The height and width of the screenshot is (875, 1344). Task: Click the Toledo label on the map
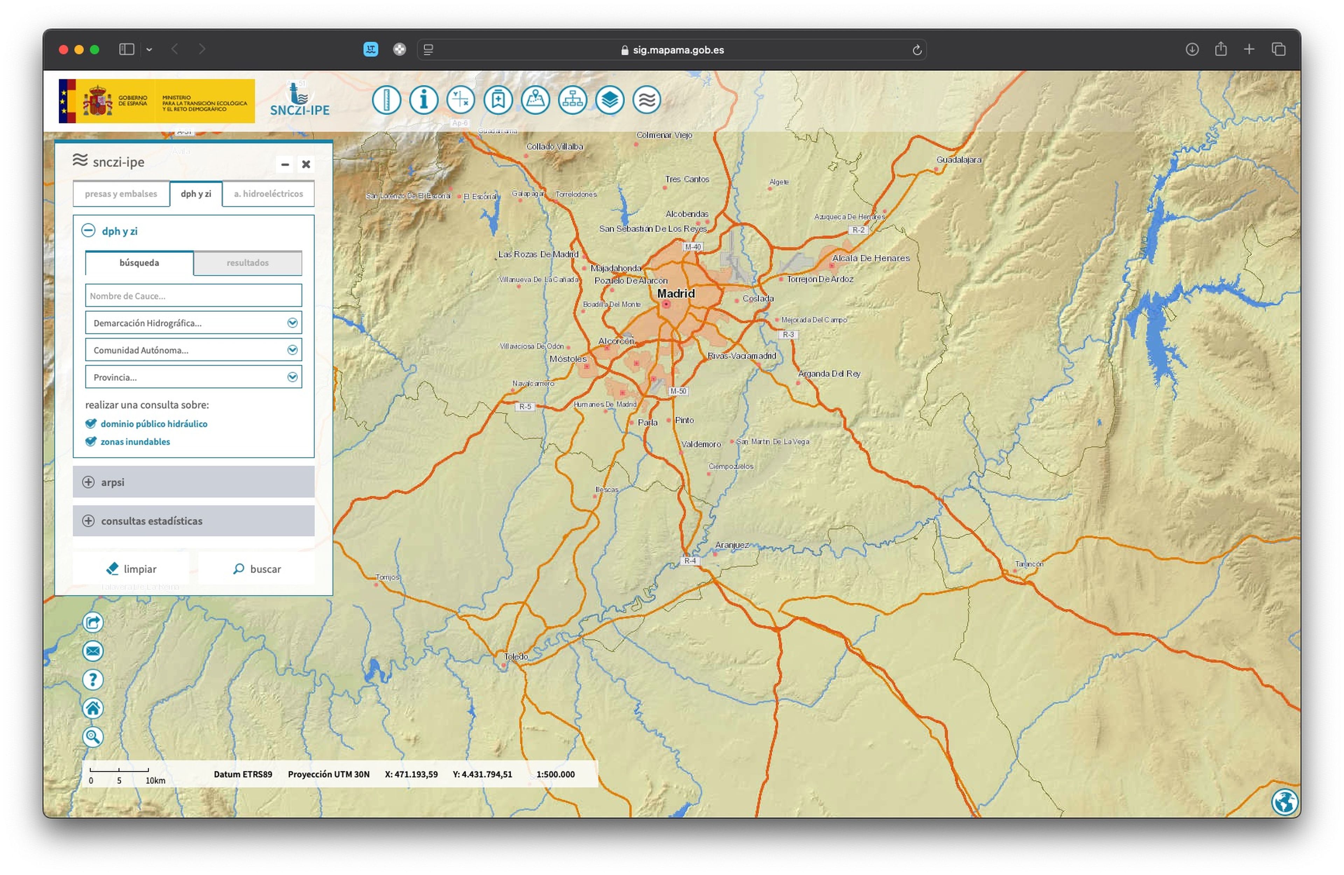pyautogui.click(x=516, y=657)
